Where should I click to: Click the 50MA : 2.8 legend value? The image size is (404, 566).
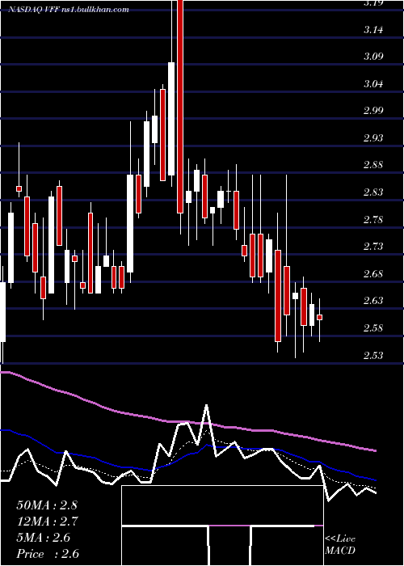click(47, 505)
